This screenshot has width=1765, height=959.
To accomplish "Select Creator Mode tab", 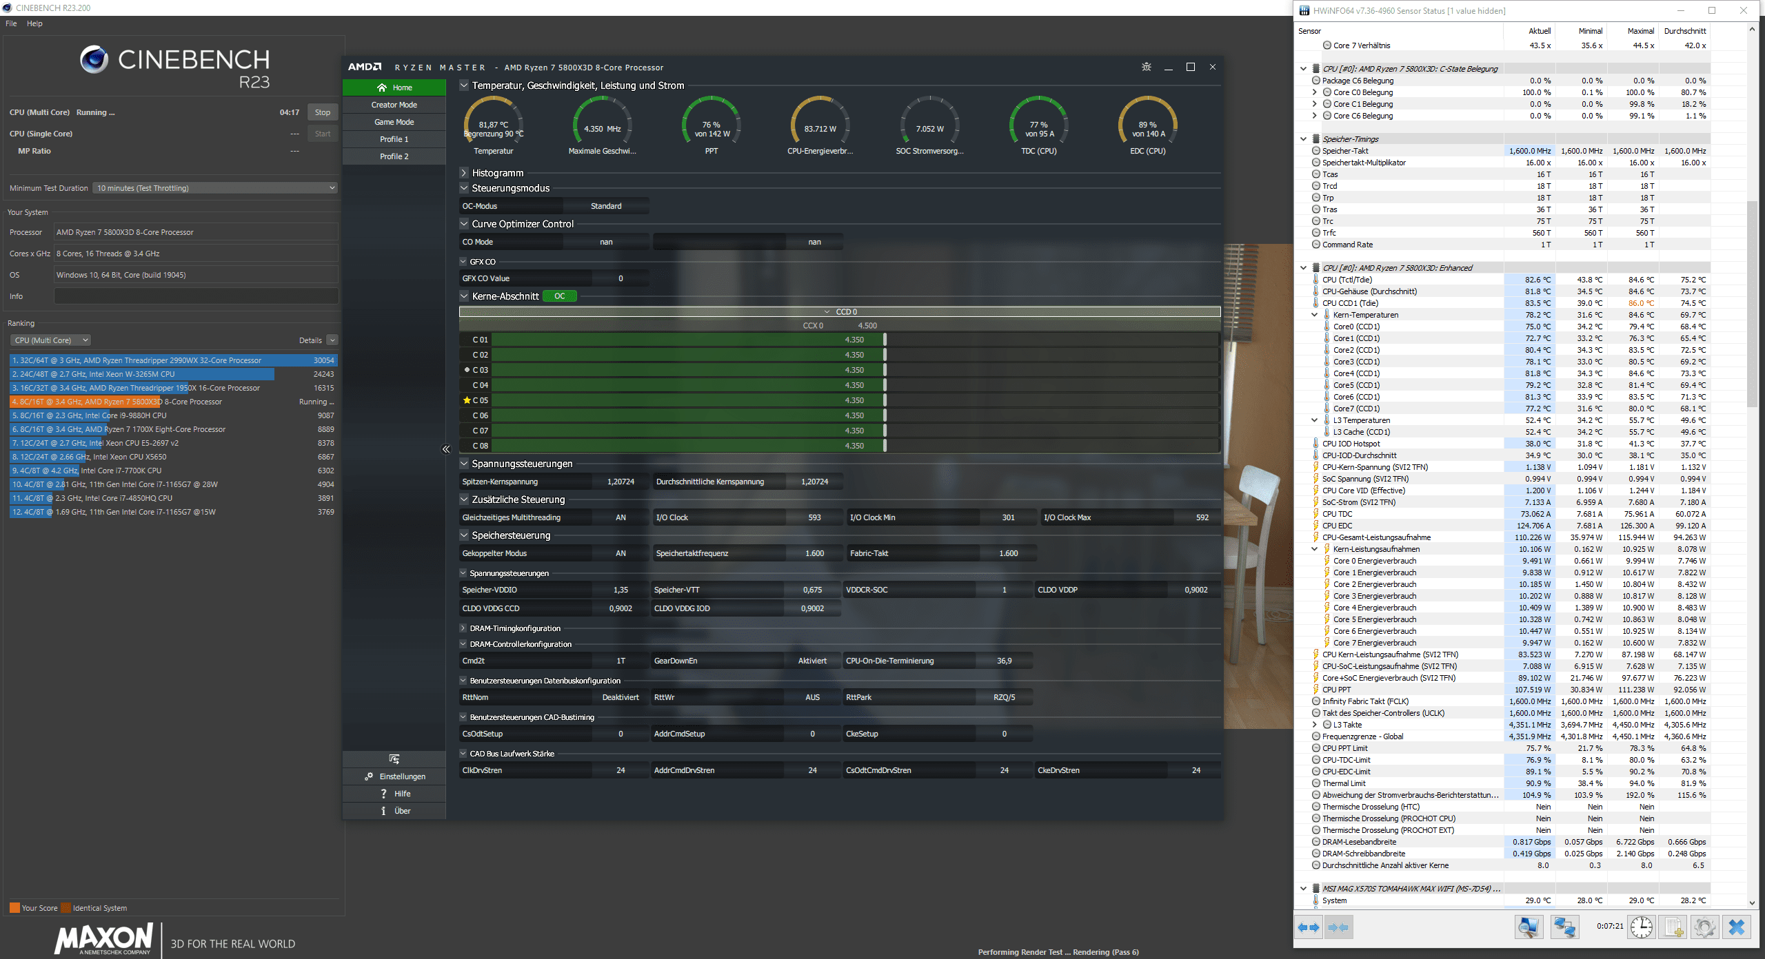I will tap(394, 105).
